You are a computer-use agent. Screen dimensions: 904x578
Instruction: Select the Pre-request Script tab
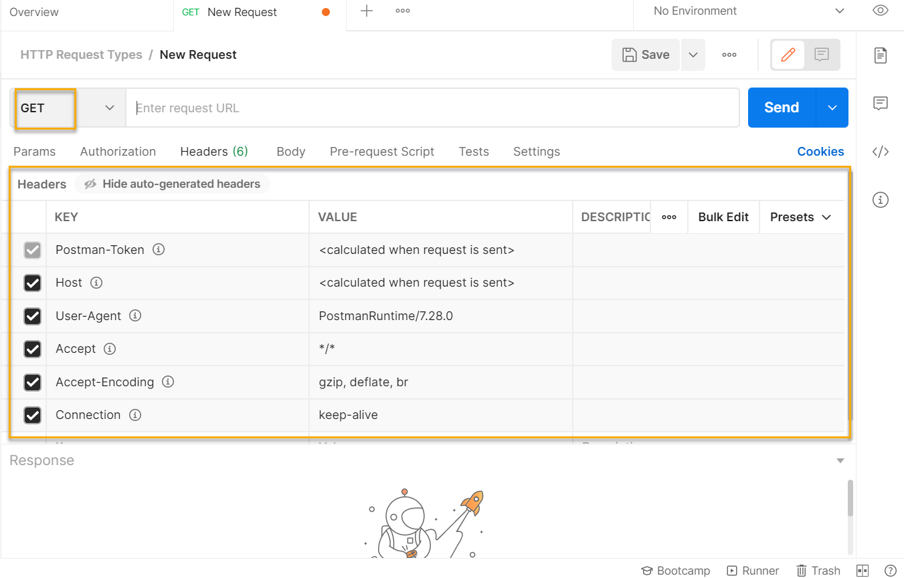coord(382,151)
